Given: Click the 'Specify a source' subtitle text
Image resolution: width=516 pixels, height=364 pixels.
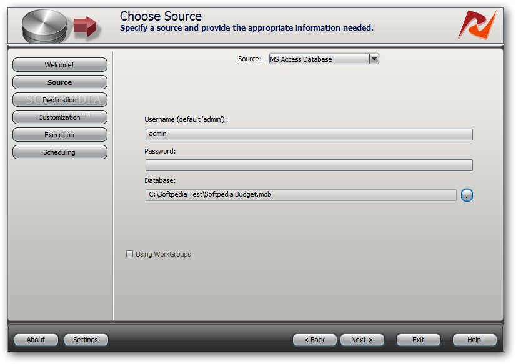Looking at the screenshot, I should [247, 28].
